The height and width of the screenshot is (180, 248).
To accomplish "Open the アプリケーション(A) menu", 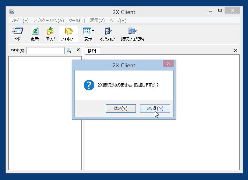I will 49,21.
